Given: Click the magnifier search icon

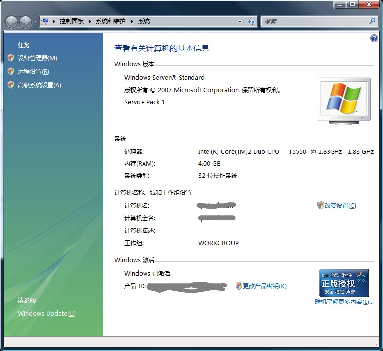Looking at the screenshot, I should tap(372, 21).
